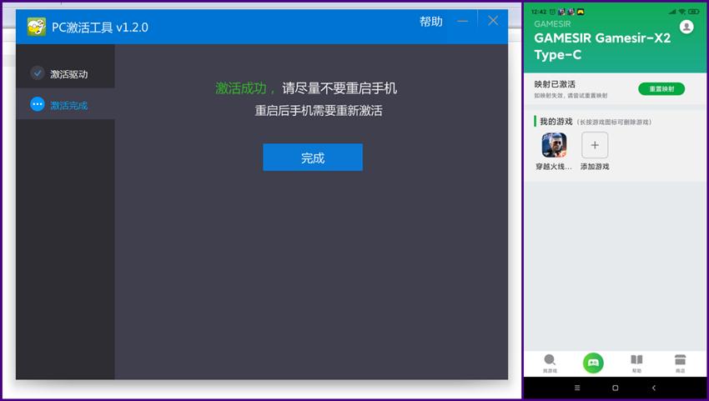Click the blue 完成 button
This screenshot has height=401, width=709.
[x=312, y=158]
